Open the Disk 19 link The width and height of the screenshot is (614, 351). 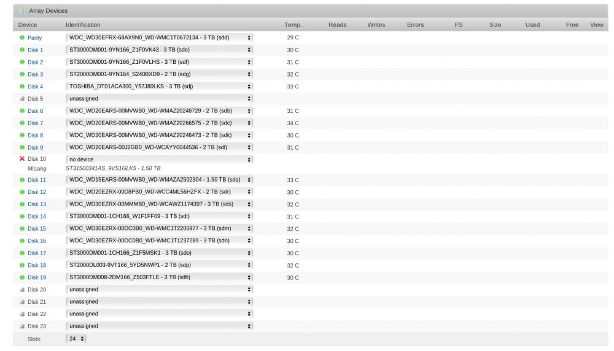point(37,277)
